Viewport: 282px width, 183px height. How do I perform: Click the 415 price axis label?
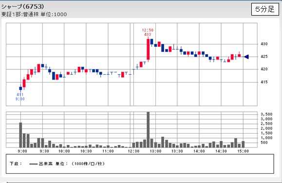(264, 82)
